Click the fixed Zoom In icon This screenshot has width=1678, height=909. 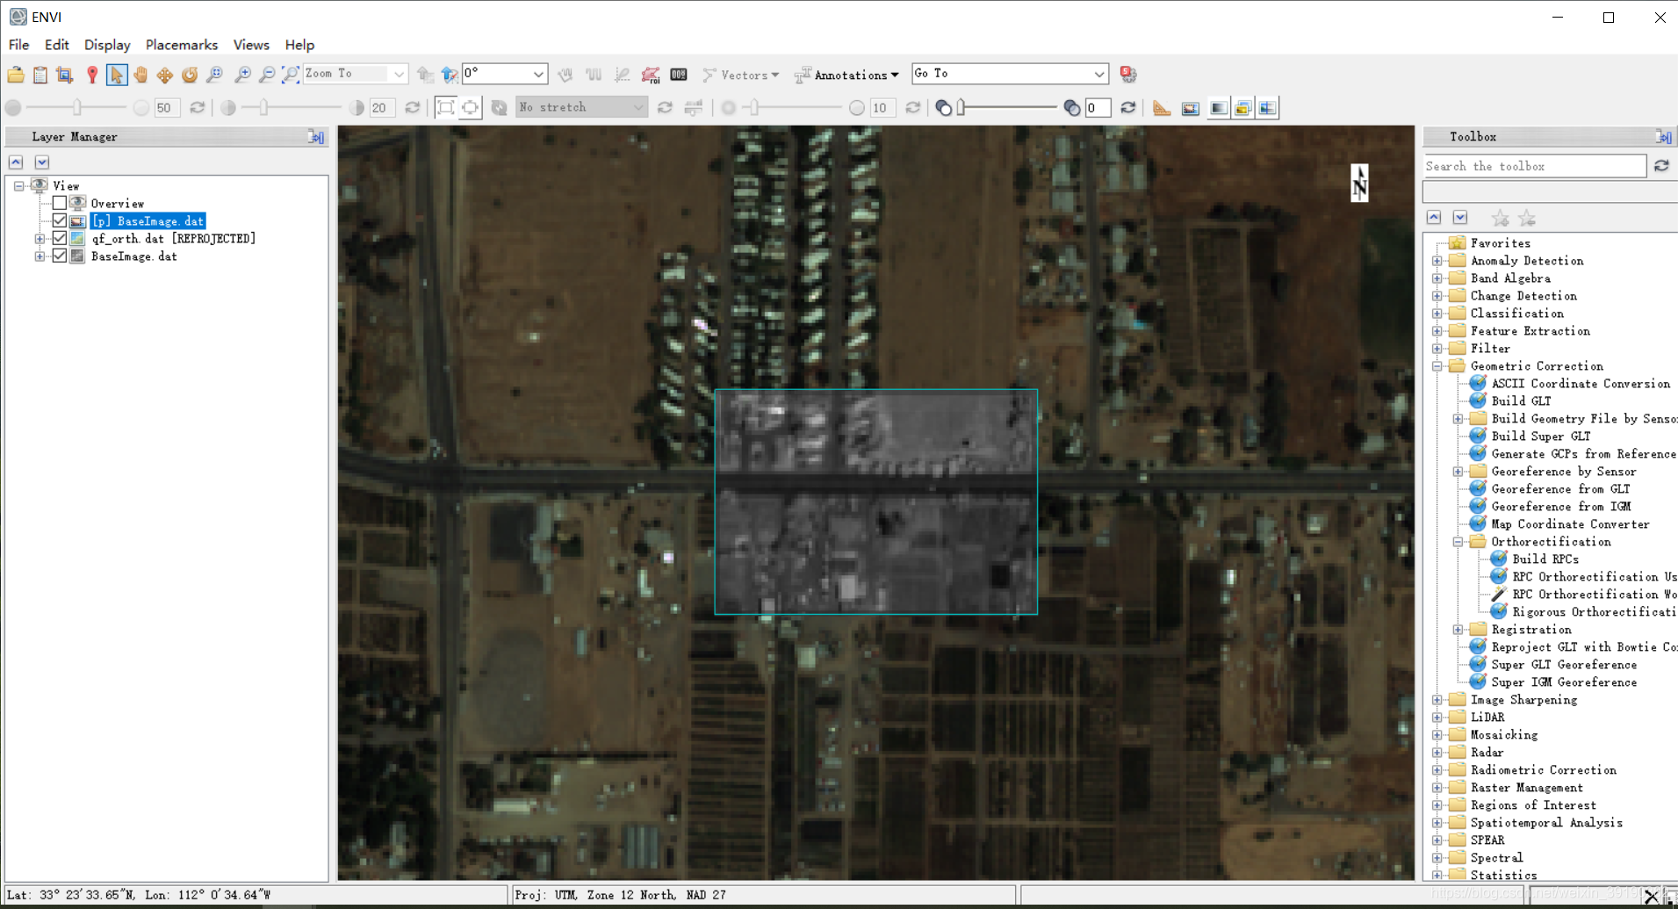[242, 75]
